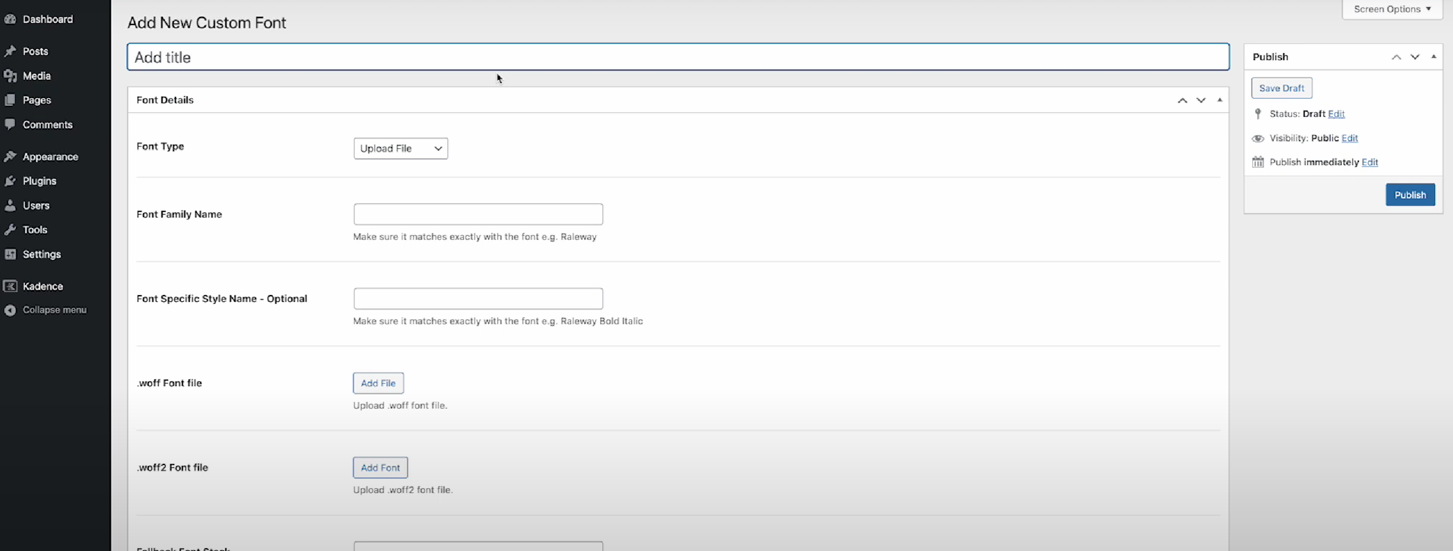The image size is (1453, 551).
Task: Toggle the Publish panel closed
Action: [1433, 57]
